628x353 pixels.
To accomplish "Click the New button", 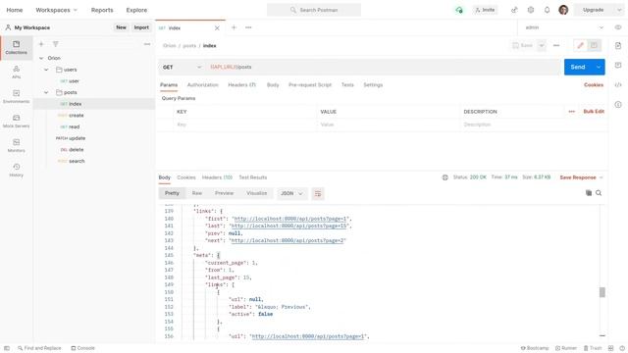I will coord(121,27).
